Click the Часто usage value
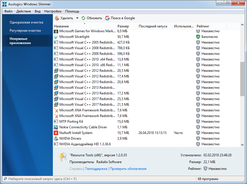Viewport: 247px width, 184px height. [x=178, y=133]
